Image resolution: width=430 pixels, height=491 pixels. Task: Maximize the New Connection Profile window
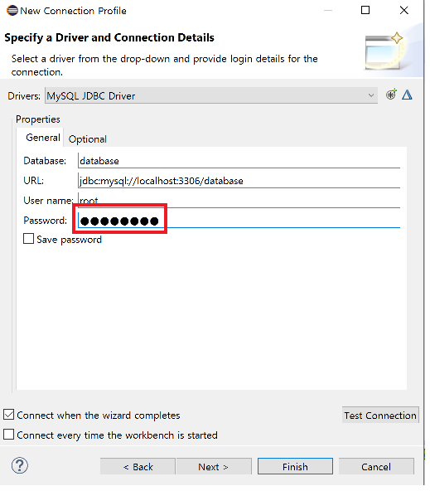tap(365, 10)
